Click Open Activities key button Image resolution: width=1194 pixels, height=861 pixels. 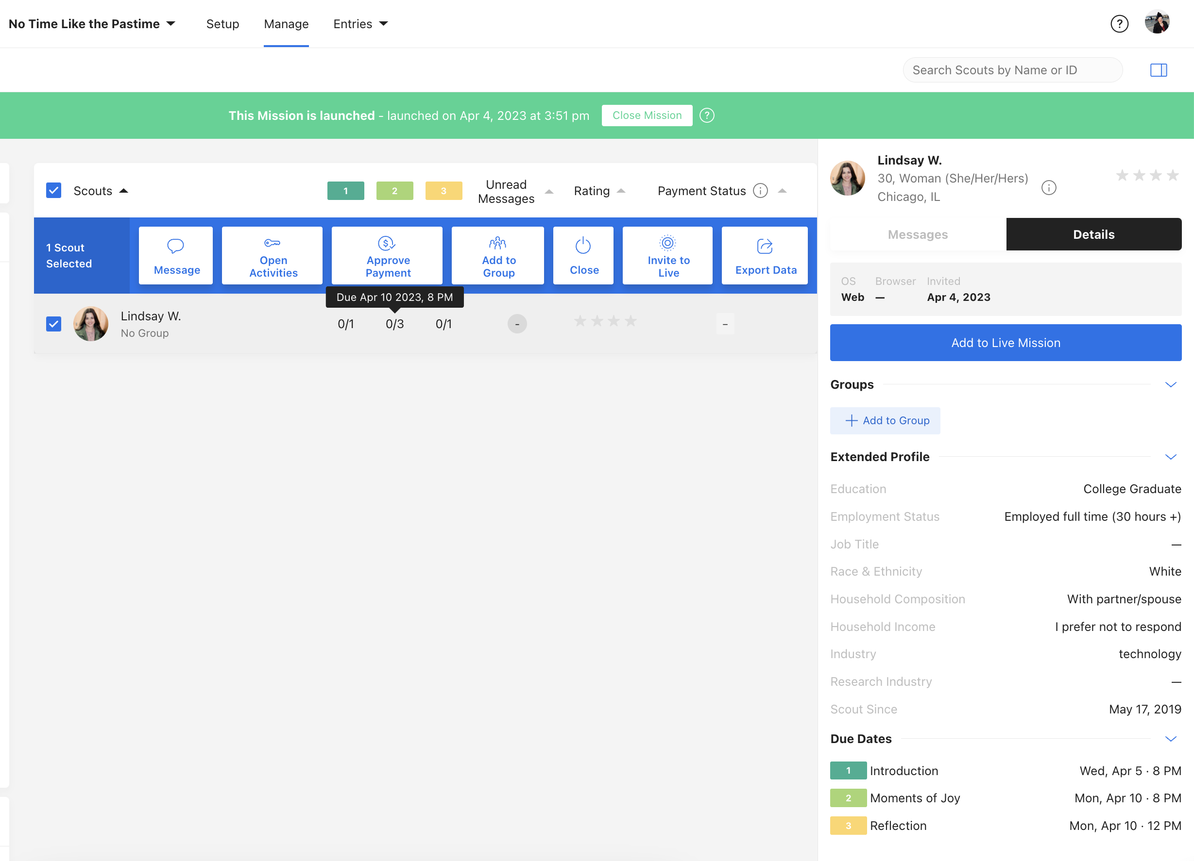(272, 256)
